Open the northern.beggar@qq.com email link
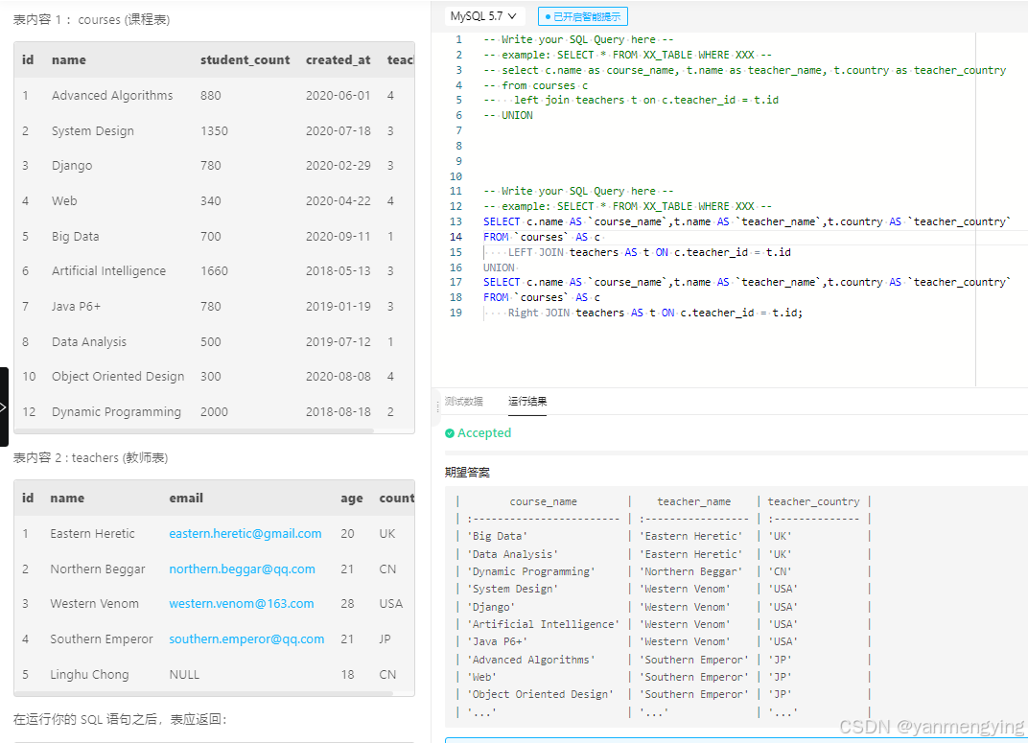1028x743 pixels. [x=242, y=569]
